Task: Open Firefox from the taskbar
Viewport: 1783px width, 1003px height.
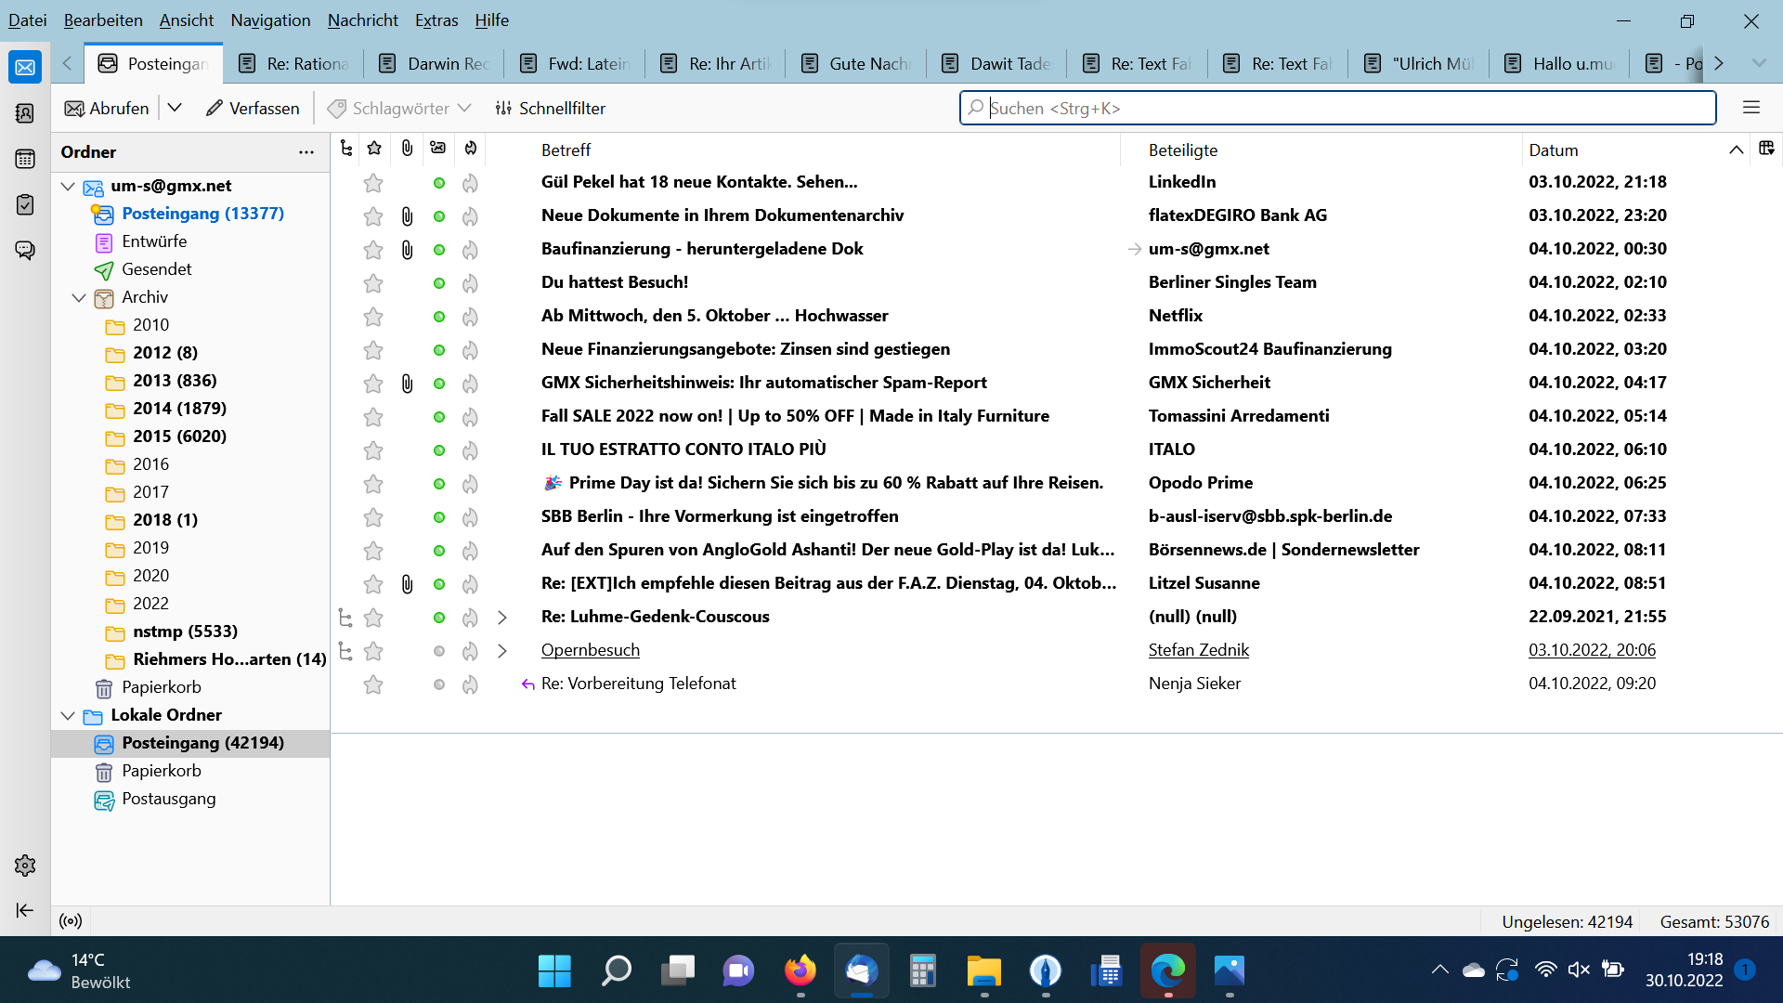Action: click(800, 971)
